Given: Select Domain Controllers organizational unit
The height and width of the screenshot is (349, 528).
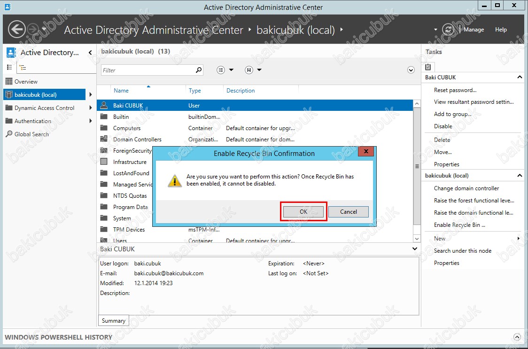Looking at the screenshot, I should (255, 139).
